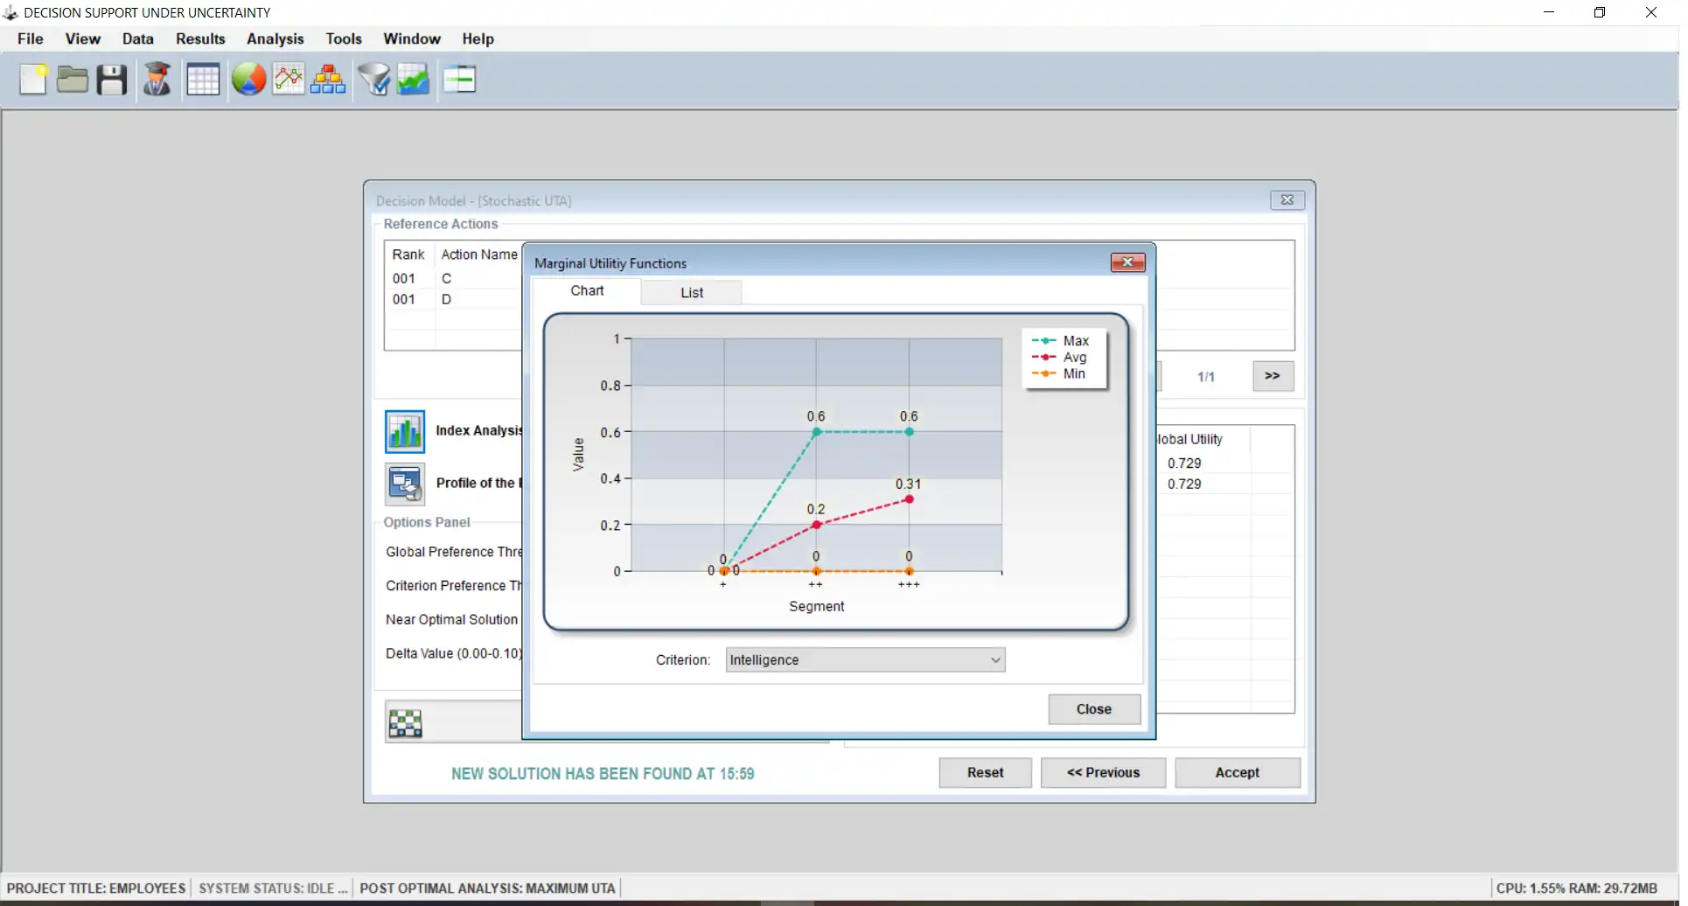Switch to the Chart tab
The height and width of the screenshot is (906, 1688).
[x=587, y=291]
